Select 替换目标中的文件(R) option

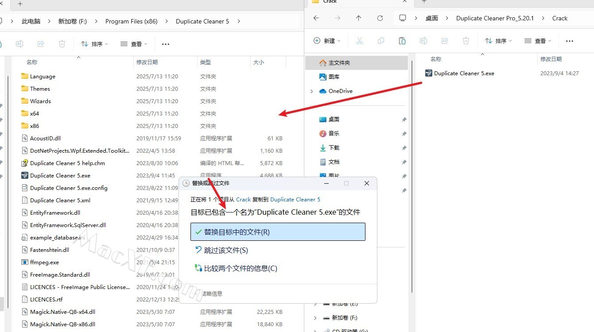click(278, 232)
